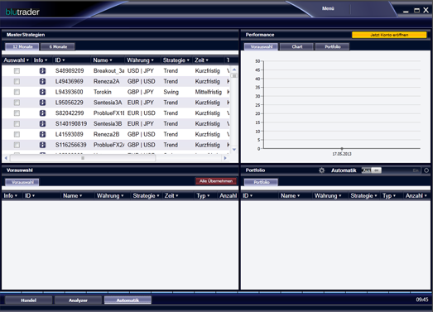Switch to Handel view
The height and width of the screenshot is (312, 433).
pyautogui.click(x=28, y=300)
